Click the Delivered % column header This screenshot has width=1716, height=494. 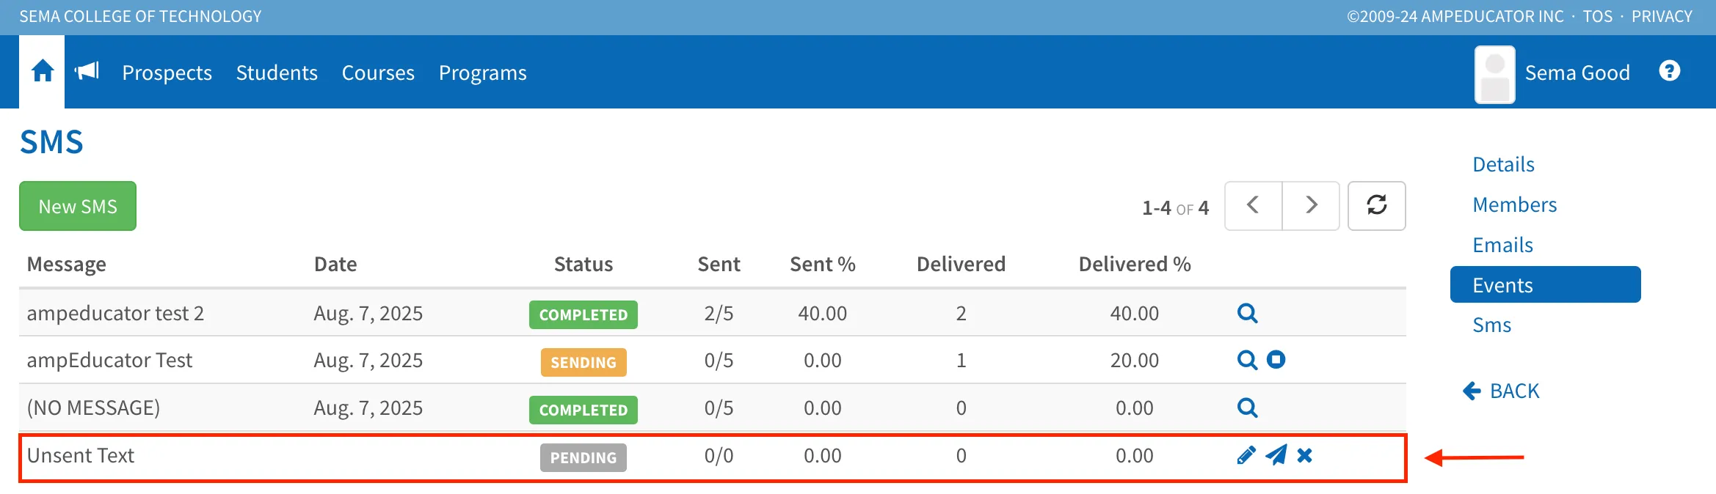[x=1135, y=264]
